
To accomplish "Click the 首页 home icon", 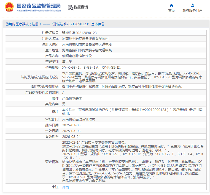I will (171, 5).
